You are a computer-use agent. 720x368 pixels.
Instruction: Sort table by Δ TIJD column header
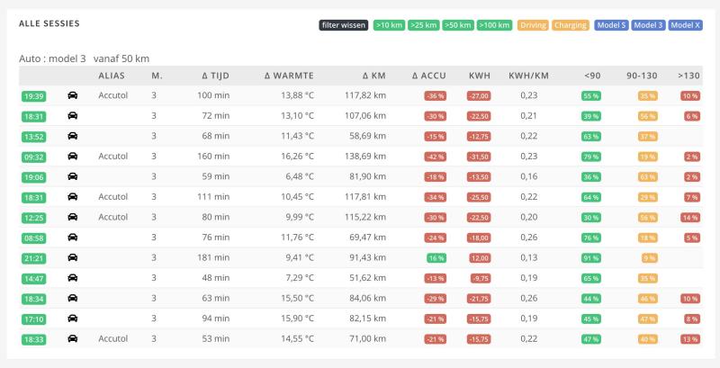tap(215, 76)
